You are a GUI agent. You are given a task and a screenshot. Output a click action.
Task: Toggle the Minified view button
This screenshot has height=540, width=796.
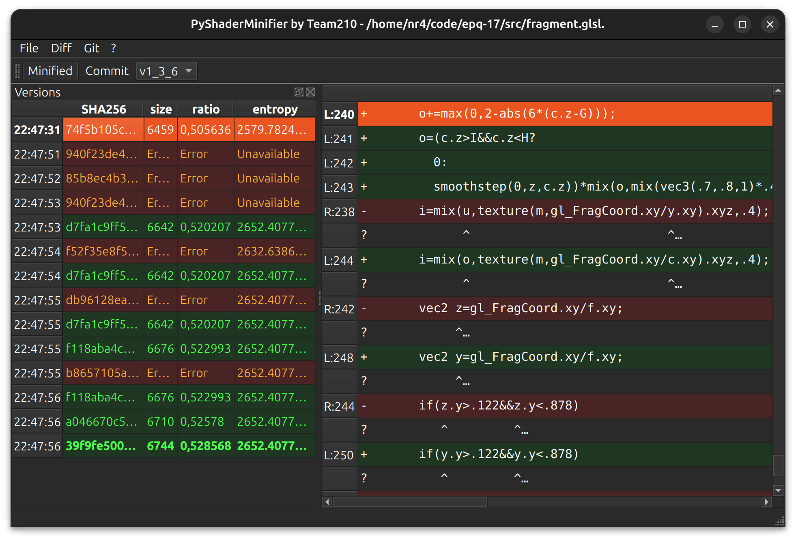(50, 71)
